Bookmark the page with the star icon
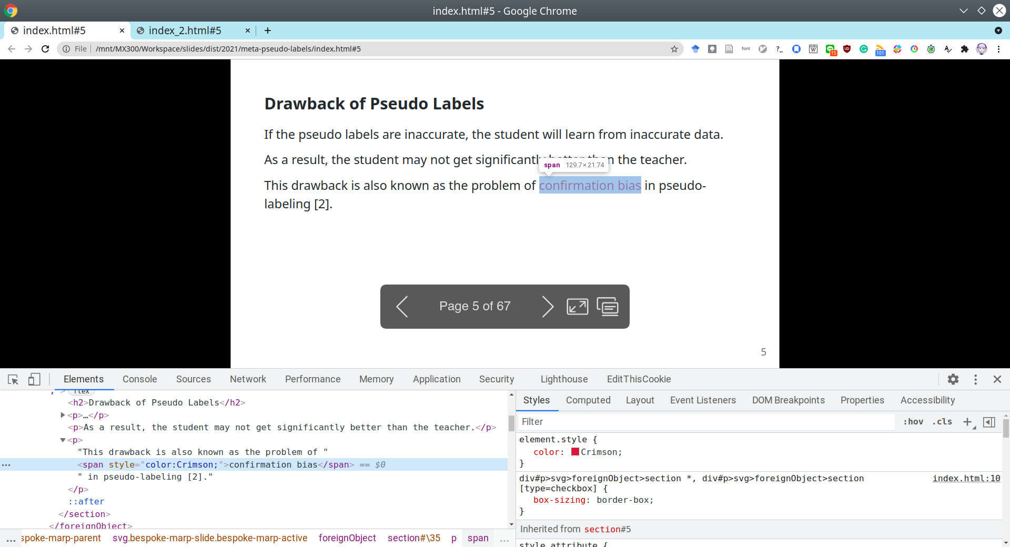Viewport: 1010px width, 547px height. (x=674, y=49)
